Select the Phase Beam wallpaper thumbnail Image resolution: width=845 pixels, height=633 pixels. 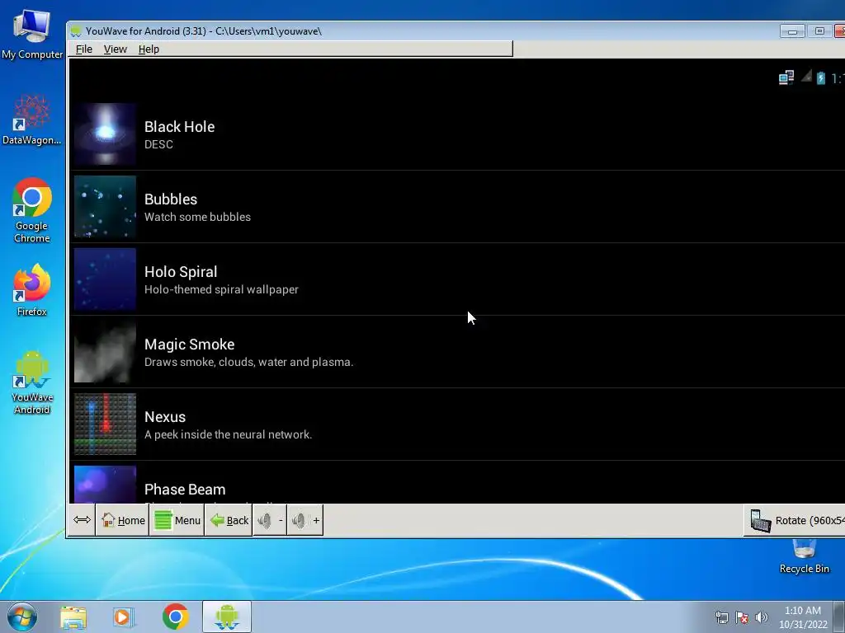[x=105, y=485]
